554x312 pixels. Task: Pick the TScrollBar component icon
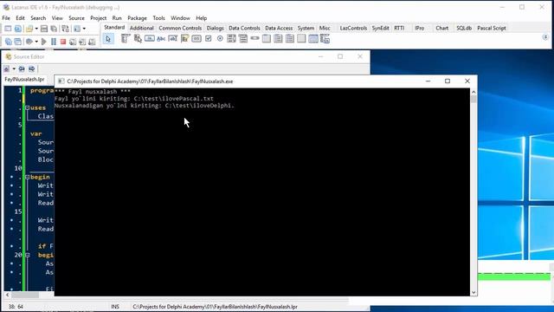(x=254, y=38)
